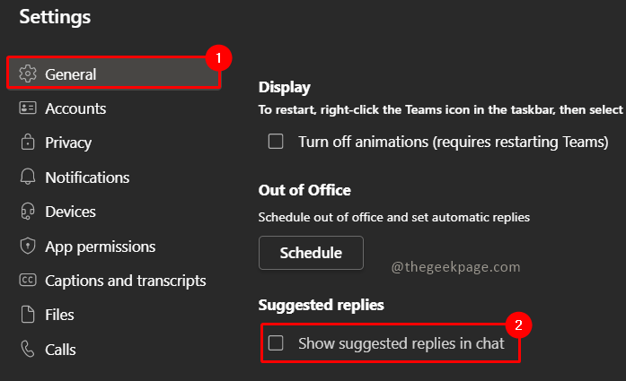Image resolution: width=626 pixels, height=381 pixels.
Task: Click the Devices headset icon
Action: point(28,212)
